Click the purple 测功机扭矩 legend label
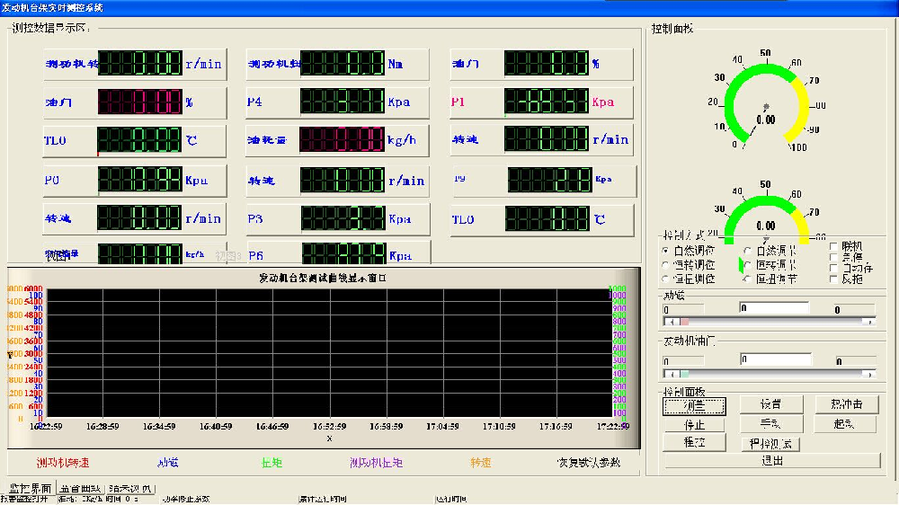899x505 pixels. point(376,463)
